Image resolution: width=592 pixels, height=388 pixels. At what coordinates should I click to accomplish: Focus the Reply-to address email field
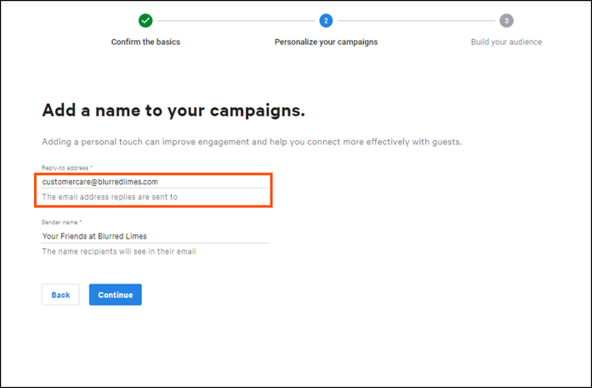(x=156, y=182)
